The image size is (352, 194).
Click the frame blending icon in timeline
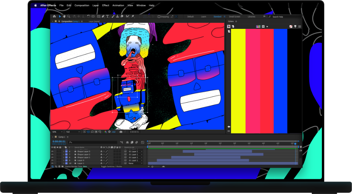pos(132,142)
